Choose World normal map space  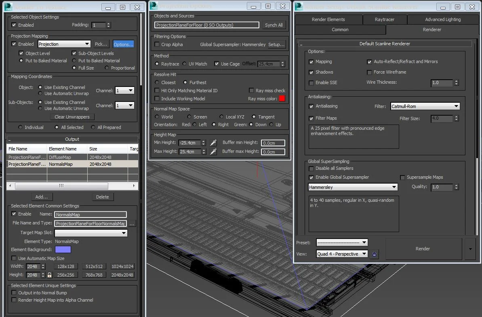[157, 116]
